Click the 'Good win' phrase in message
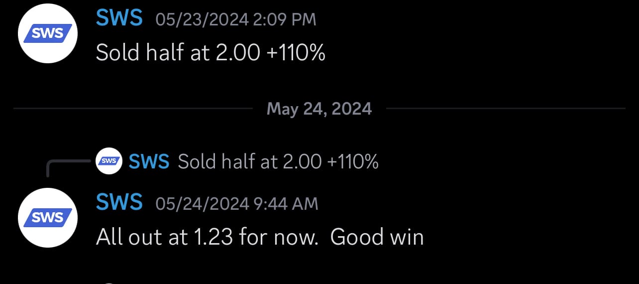Image resolution: width=639 pixels, height=284 pixels. point(377,237)
